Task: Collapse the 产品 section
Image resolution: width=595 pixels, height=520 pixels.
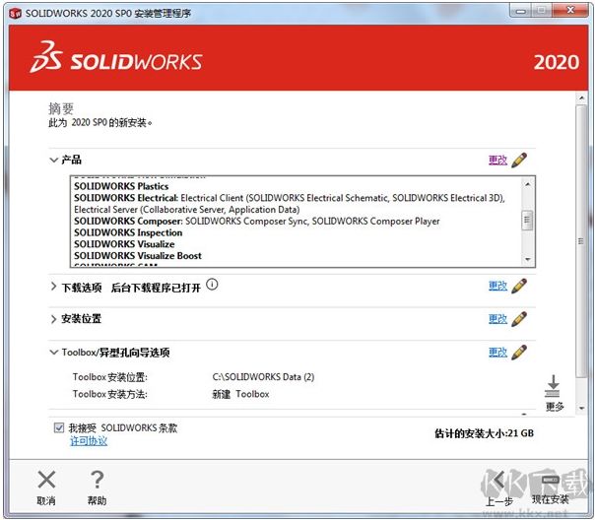Action: point(53,160)
